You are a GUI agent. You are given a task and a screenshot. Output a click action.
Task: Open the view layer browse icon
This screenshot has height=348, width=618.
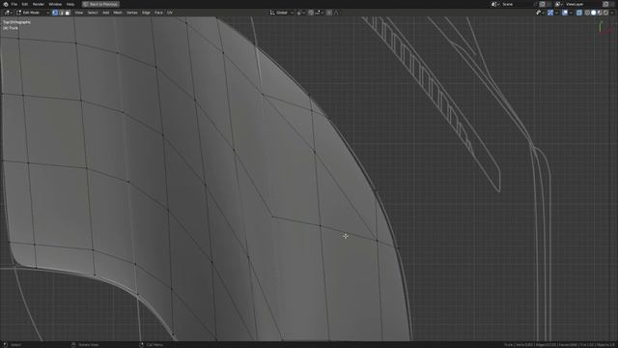coord(559,4)
